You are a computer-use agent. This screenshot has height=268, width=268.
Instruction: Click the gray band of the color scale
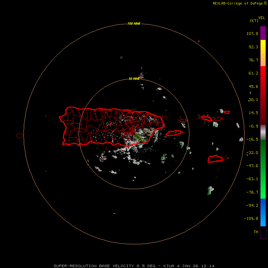263,133
